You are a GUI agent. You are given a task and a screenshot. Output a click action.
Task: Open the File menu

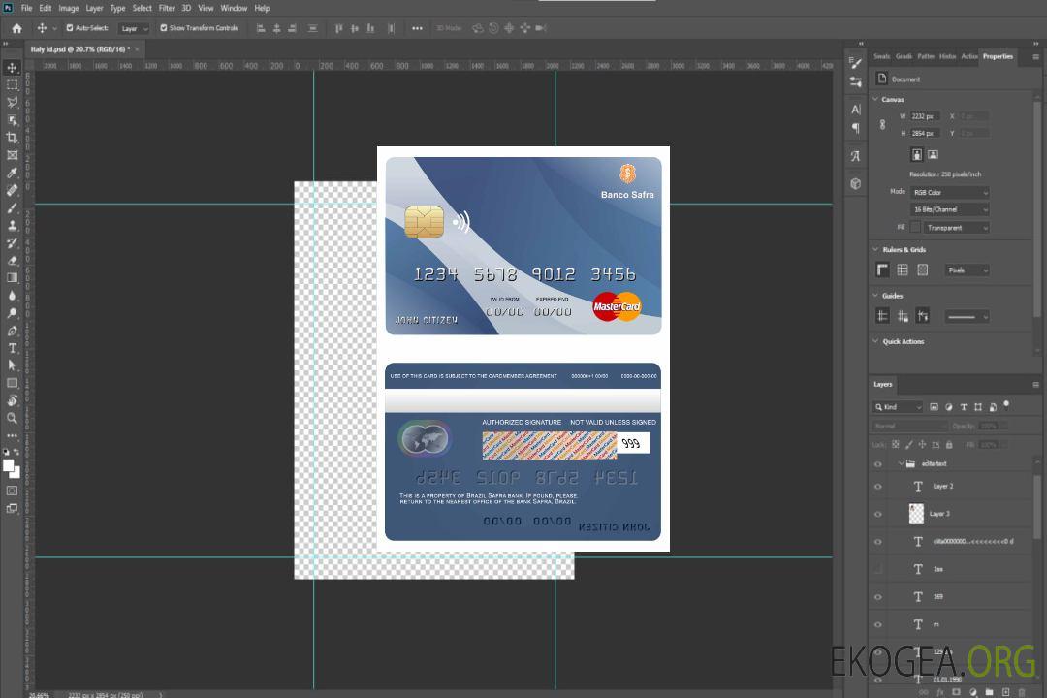27,8
